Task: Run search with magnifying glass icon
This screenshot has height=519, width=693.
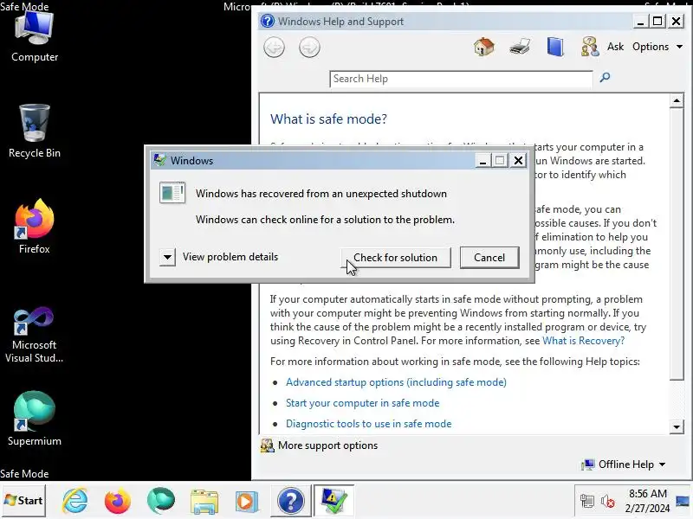Action: (x=605, y=78)
